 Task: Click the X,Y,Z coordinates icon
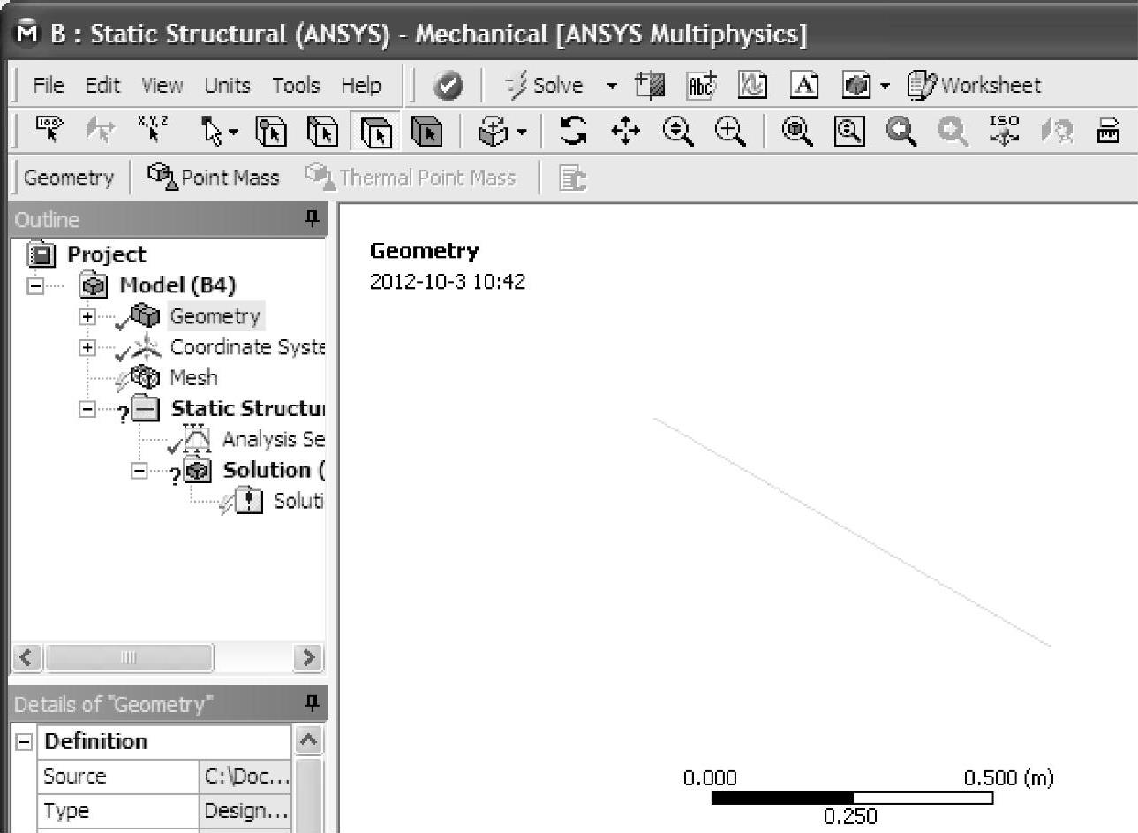(153, 130)
